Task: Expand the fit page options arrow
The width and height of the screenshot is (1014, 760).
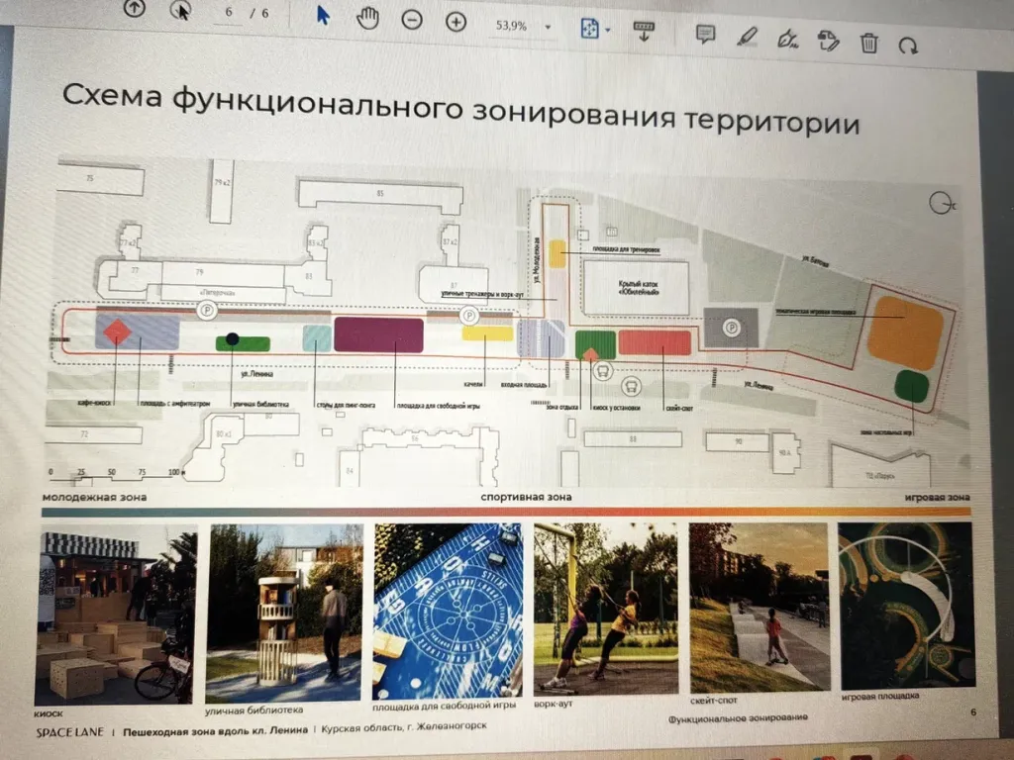Action: pyautogui.click(x=608, y=30)
